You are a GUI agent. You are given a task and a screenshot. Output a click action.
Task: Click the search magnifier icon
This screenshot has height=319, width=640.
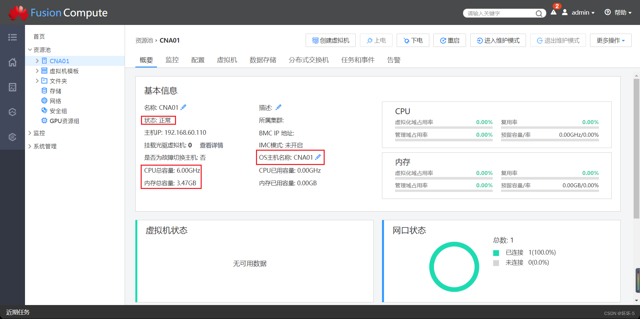coord(539,13)
